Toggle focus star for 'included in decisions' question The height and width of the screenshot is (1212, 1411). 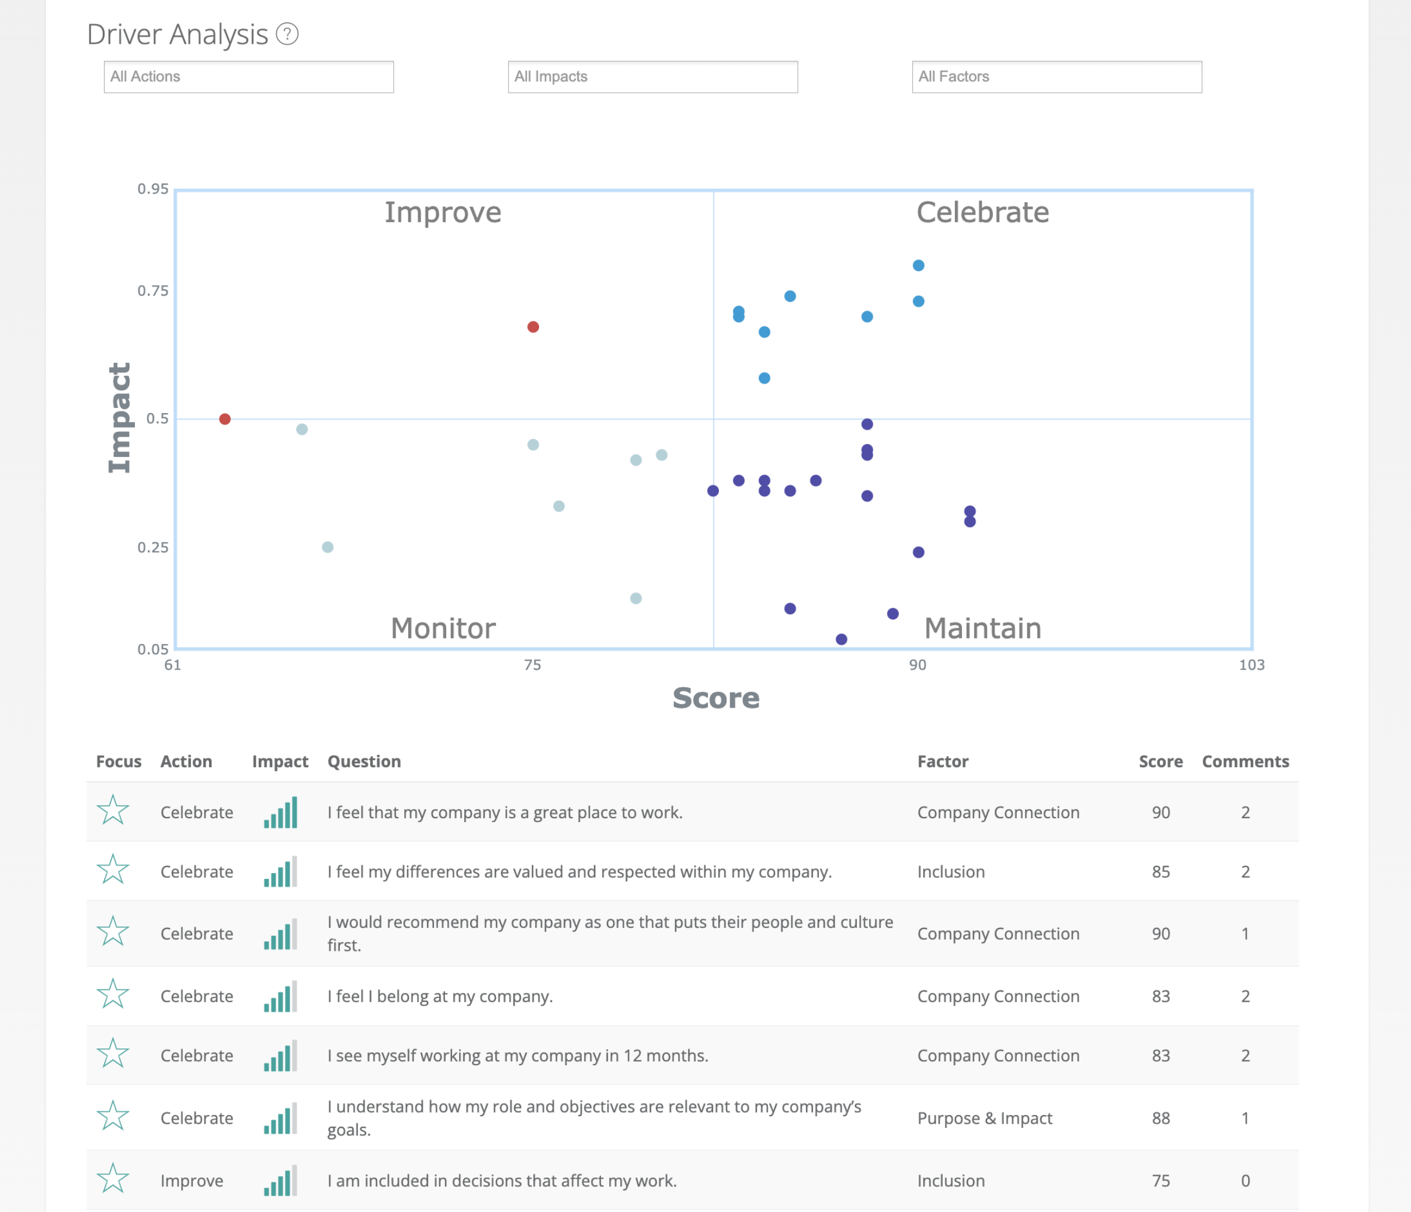(x=113, y=1180)
